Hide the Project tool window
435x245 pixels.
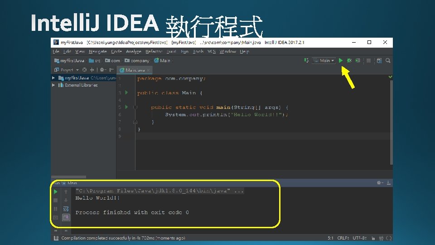pos(111,70)
